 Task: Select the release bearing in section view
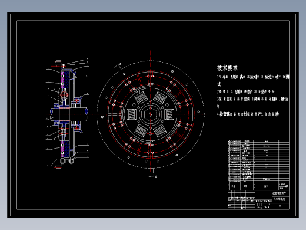(76, 101)
